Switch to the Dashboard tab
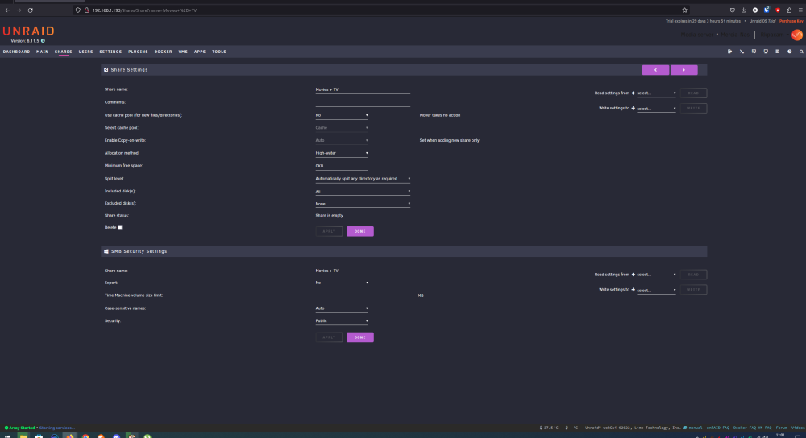 click(x=16, y=52)
